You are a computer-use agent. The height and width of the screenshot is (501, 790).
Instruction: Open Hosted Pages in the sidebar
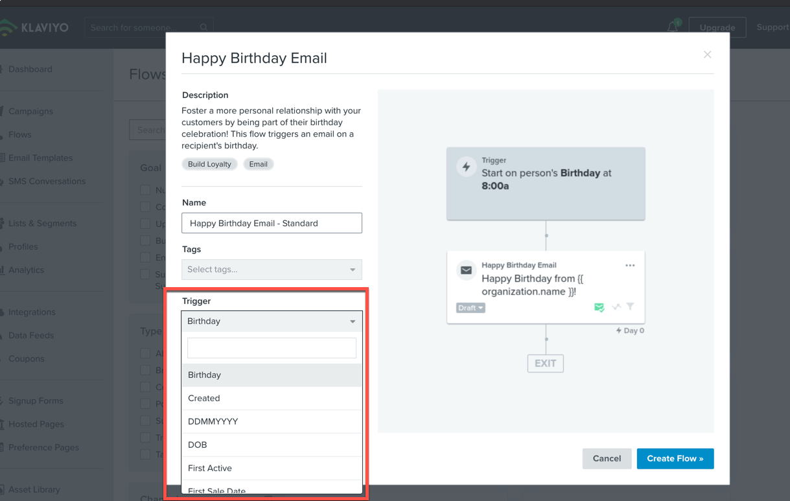pyautogui.click(x=36, y=425)
